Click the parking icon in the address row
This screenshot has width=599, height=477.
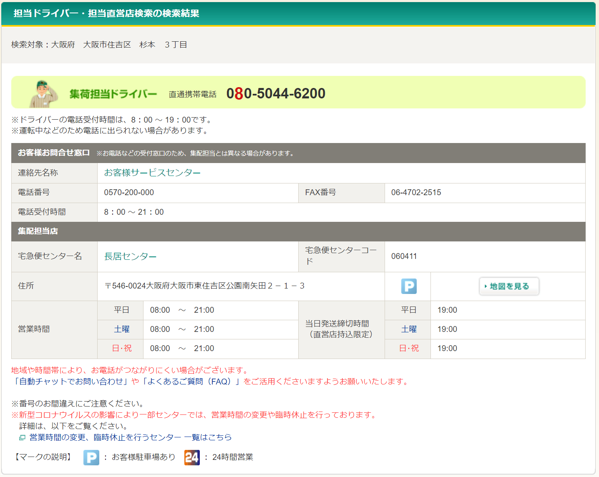click(x=409, y=286)
